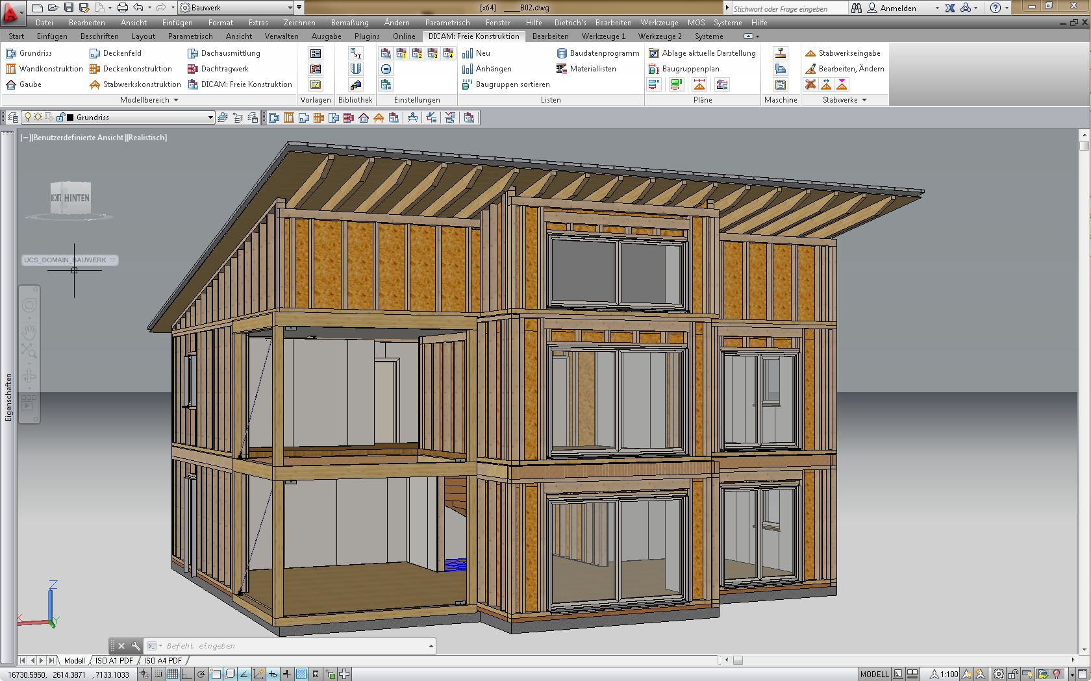Click the black layer color swatch
The height and width of the screenshot is (681, 1091).
[x=70, y=118]
